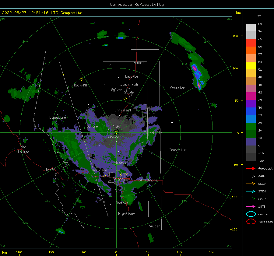Image resolution: width=274 pixels, height=256 pixels.
Task: Click the Banff town label
Action: 50,170
